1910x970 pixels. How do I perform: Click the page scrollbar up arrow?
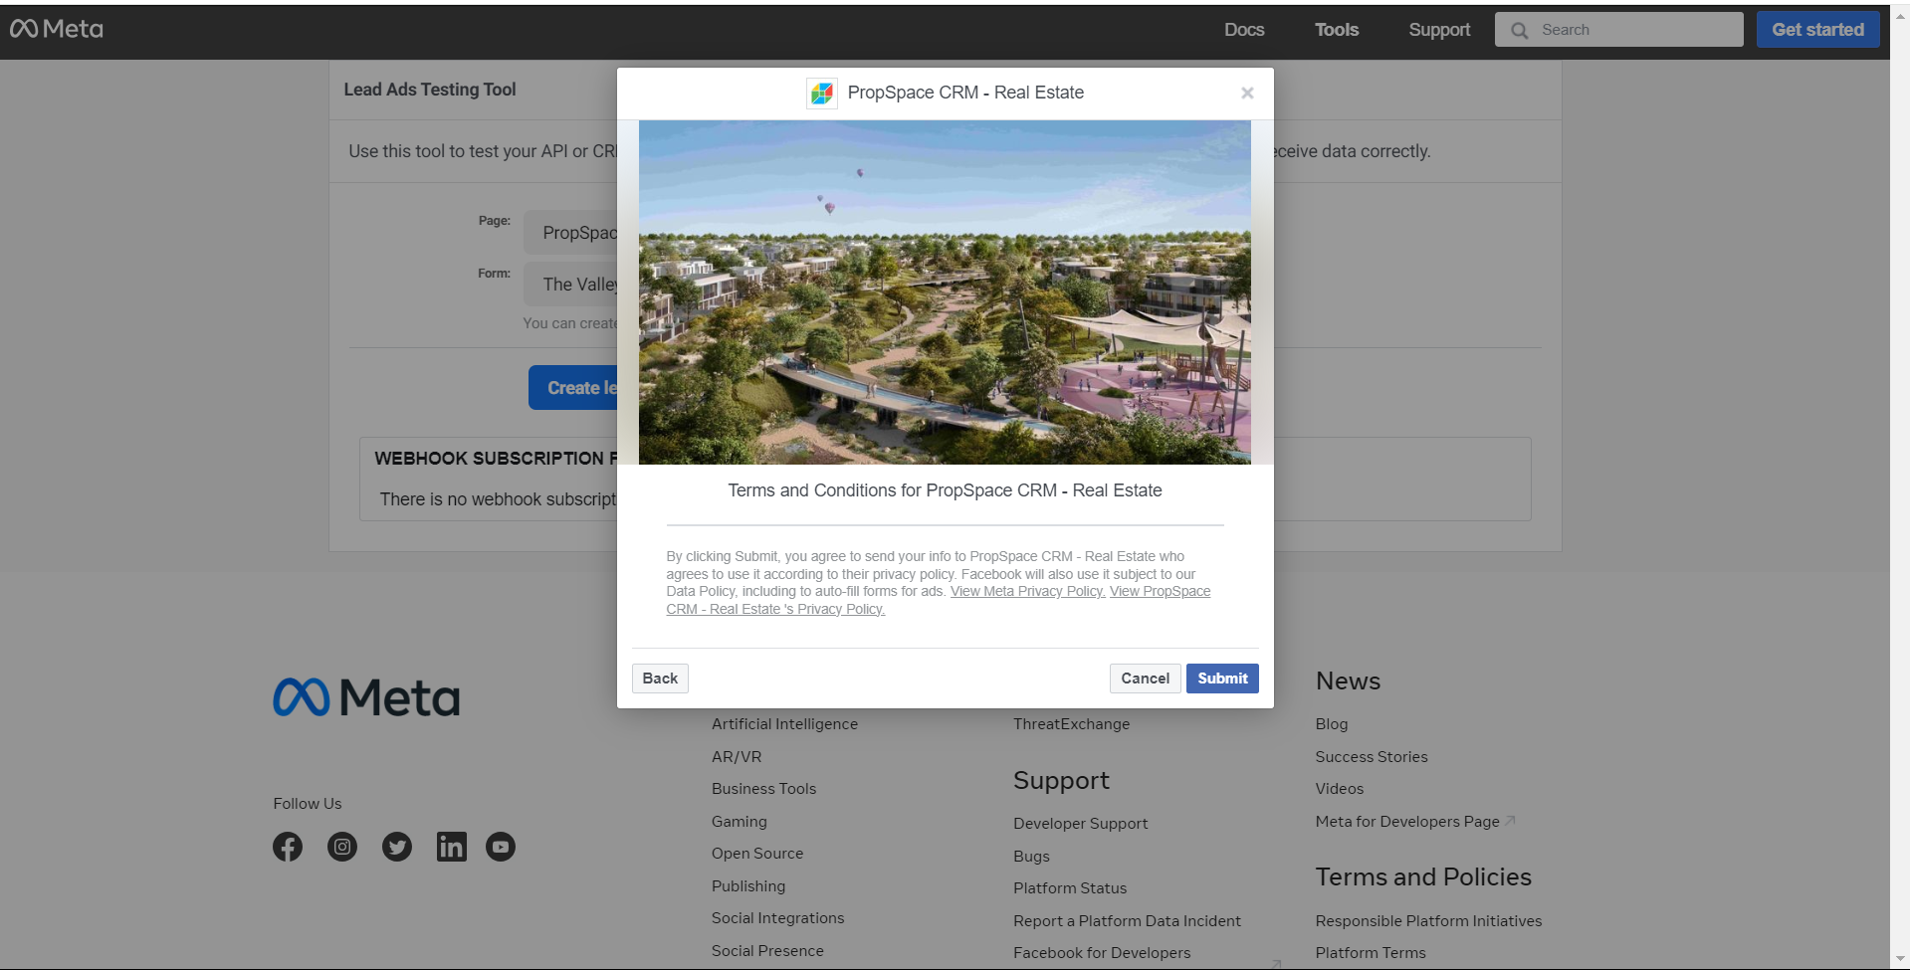1899,16
